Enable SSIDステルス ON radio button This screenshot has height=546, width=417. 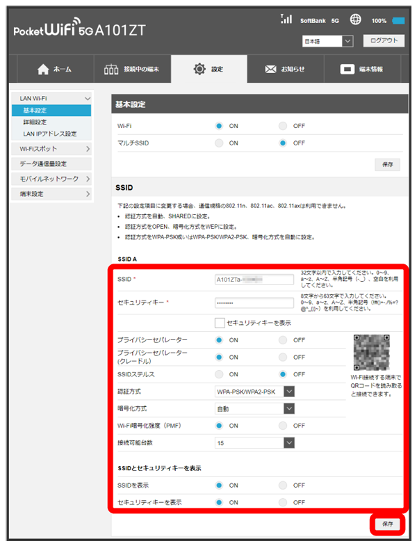219,374
